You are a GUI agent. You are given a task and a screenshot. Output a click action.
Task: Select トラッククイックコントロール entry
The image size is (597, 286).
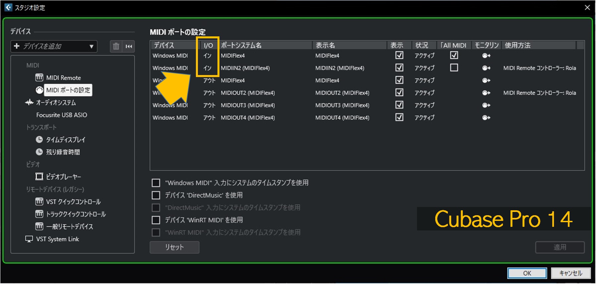(76, 214)
